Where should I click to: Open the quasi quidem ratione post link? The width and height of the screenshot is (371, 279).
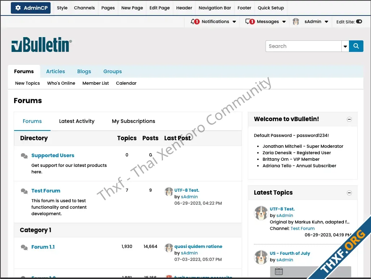point(198,246)
